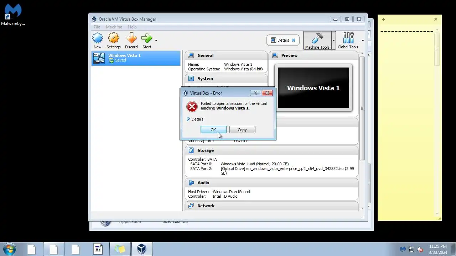Click the Sticky Notes taskbar icon

click(120, 249)
